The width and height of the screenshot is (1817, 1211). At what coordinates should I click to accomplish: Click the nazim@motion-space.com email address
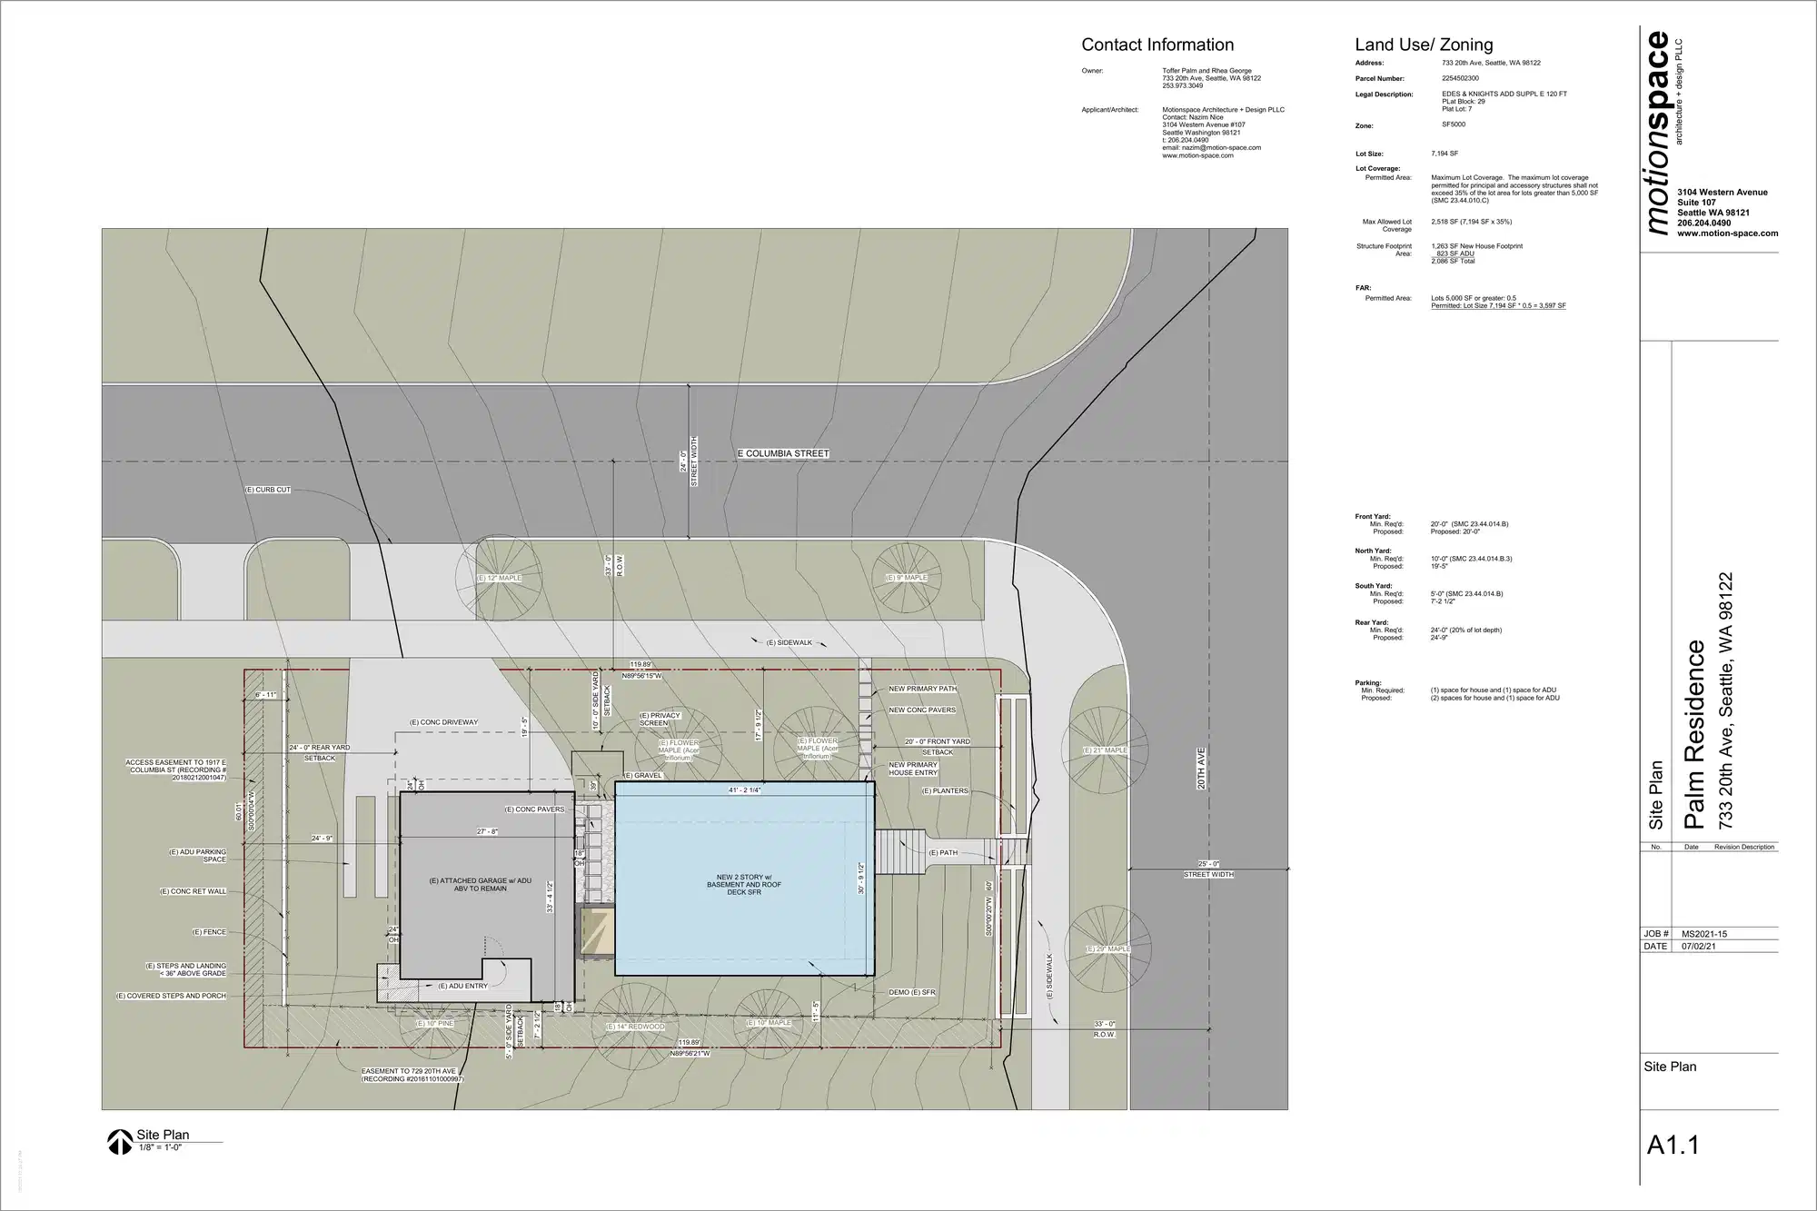click(1222, 148)
